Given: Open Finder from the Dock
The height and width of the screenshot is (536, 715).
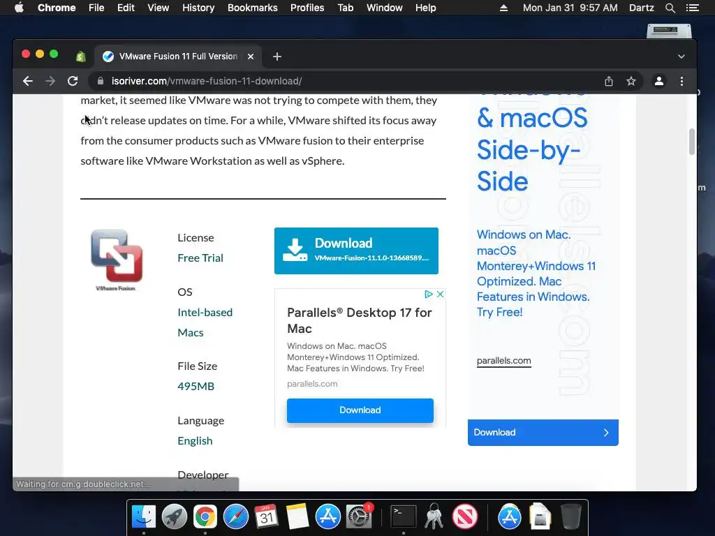Looking at the screenshot, I should coord(144,516).
